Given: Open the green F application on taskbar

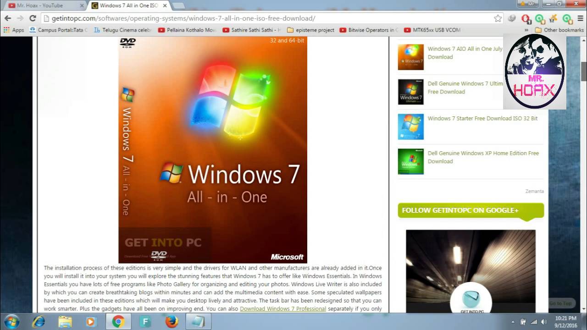Looking at the screenshot, I should point(145,322).
